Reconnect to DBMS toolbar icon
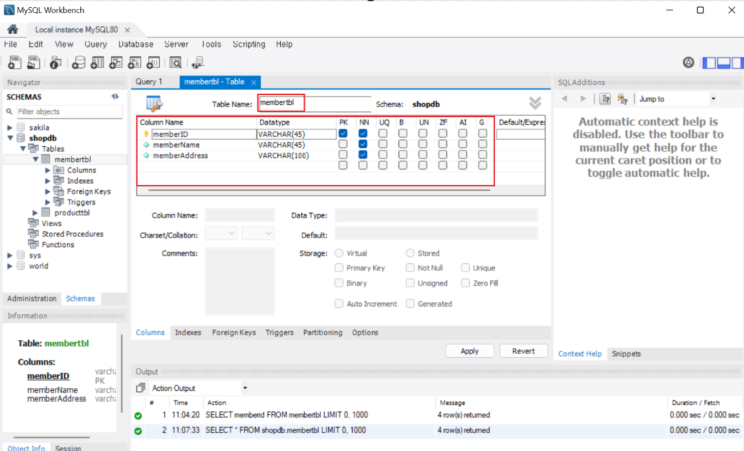The width and height of the screenshot is (744, 451). [x=198, y=62]
